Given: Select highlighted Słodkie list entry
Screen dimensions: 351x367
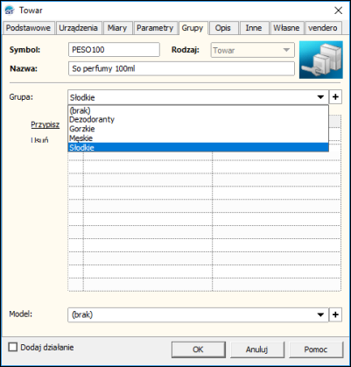Looking at the screenshot, I should click(198, 147).
